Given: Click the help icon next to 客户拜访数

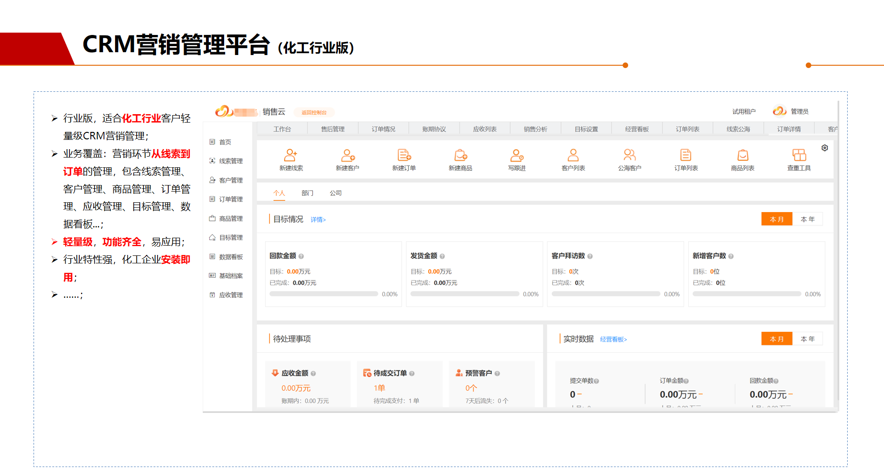Looking at the screenshot, I should click(x=590, y=256).
